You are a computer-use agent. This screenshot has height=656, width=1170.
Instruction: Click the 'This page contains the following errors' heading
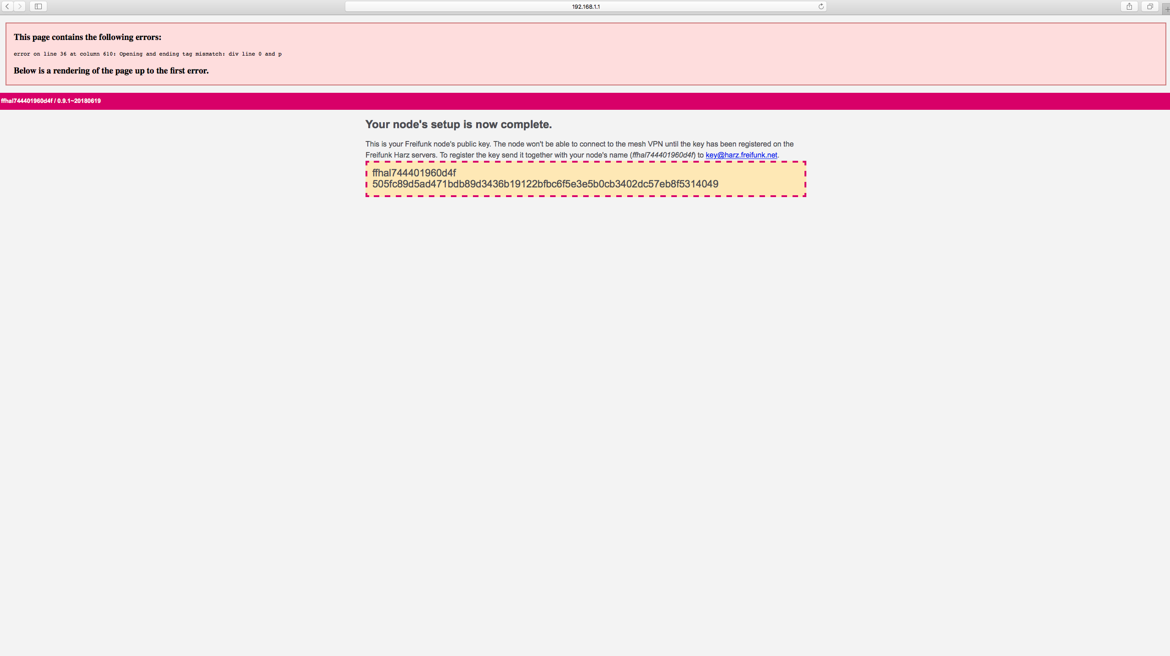[x=87, y=37]
